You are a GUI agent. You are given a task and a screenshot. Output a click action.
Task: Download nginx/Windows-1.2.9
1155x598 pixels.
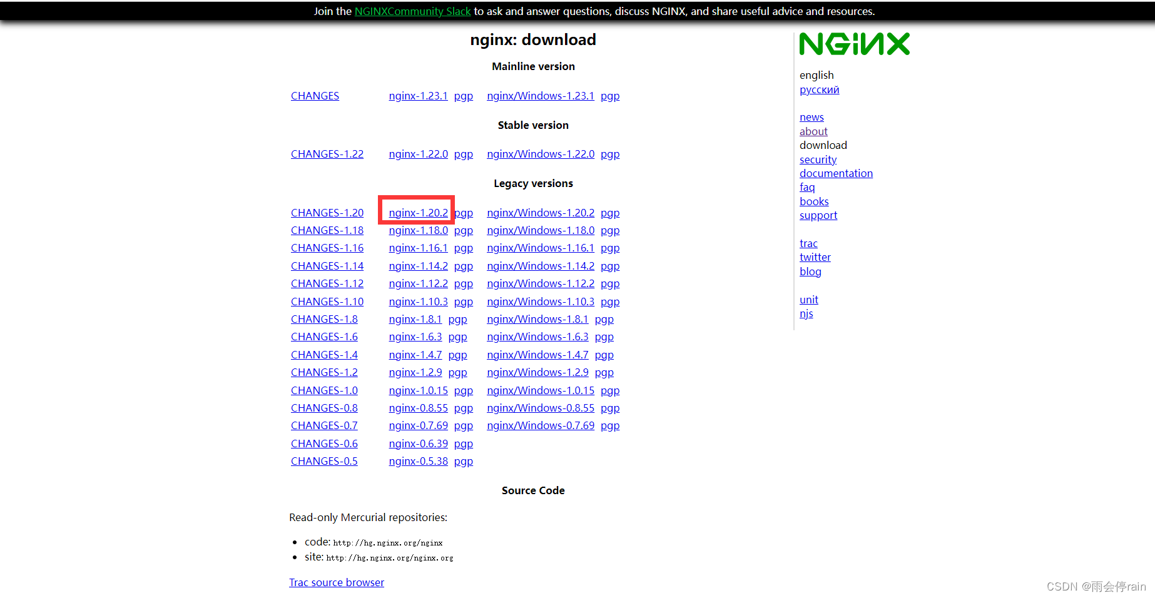[x=537, y=372]
